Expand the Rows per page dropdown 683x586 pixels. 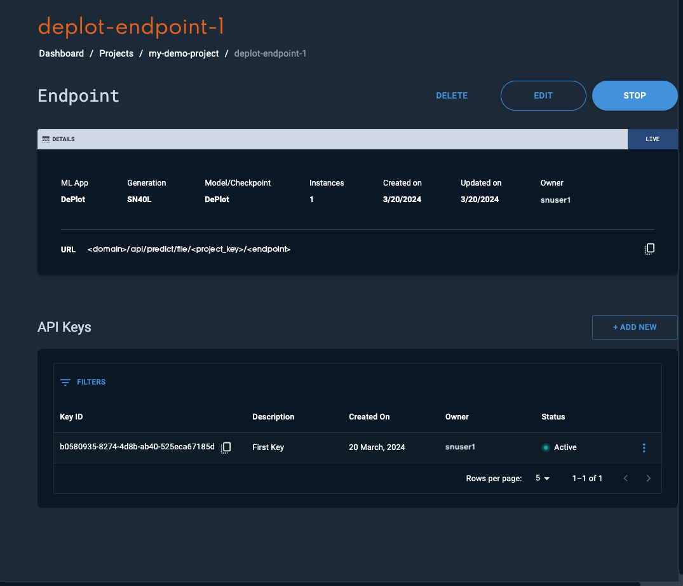pos(541,478)
